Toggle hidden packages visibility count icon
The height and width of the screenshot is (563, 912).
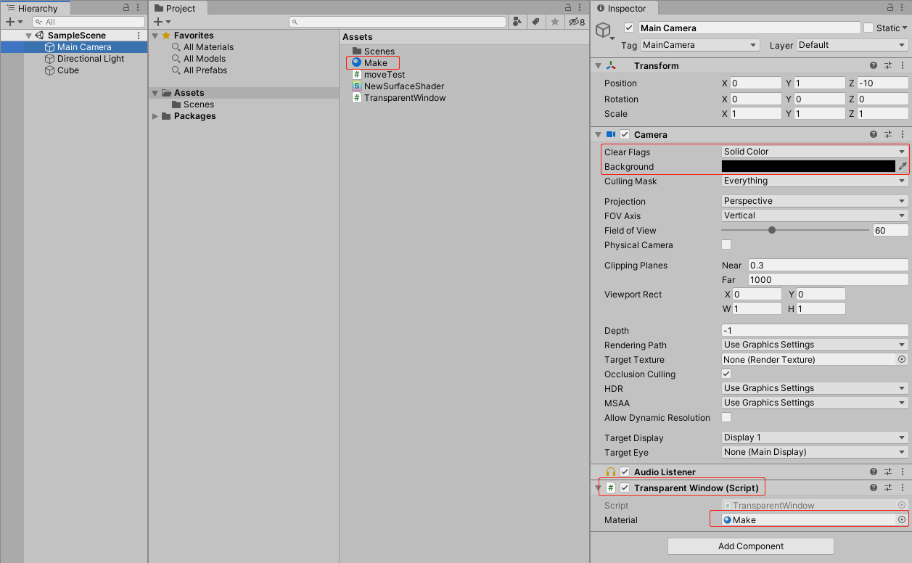[577, 22]
